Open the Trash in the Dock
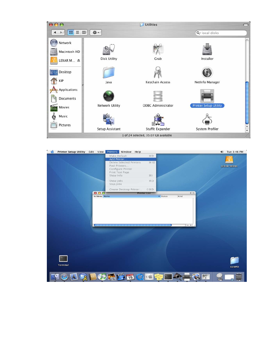 click(239, 277)
